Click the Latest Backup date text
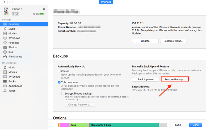 click(154, 90)
